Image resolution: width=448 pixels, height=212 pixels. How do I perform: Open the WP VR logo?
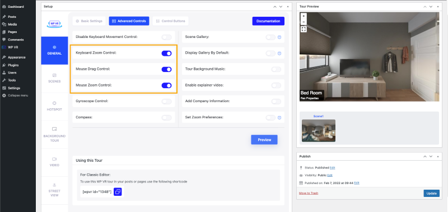click(54, 24)
